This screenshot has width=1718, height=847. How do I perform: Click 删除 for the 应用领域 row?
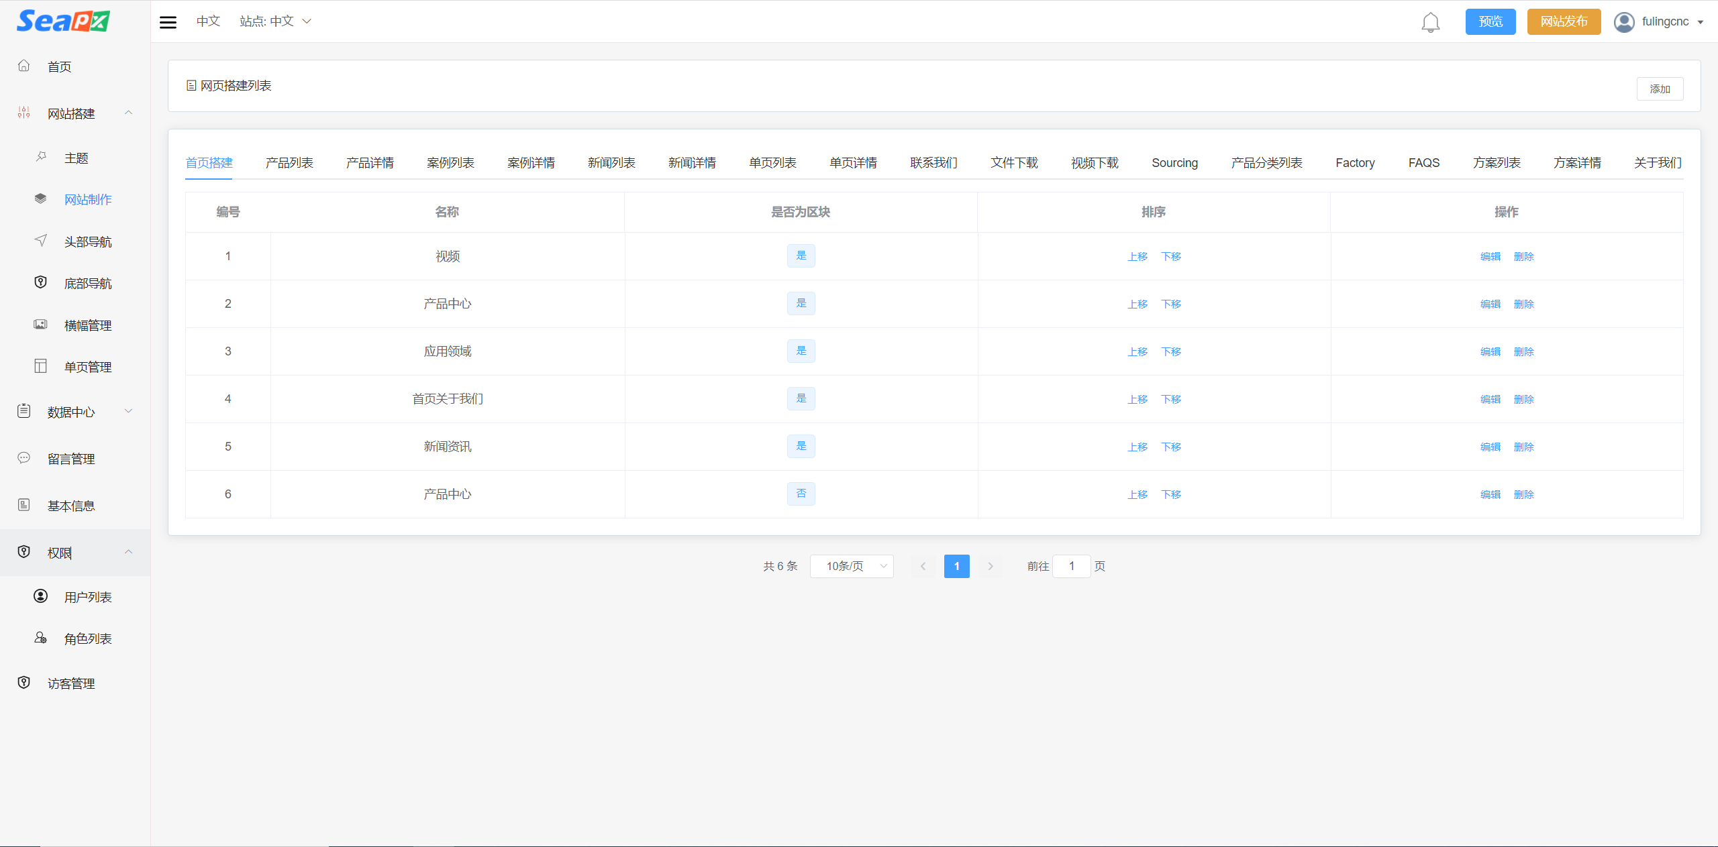pyautogui.click(x=1524, y=352)
